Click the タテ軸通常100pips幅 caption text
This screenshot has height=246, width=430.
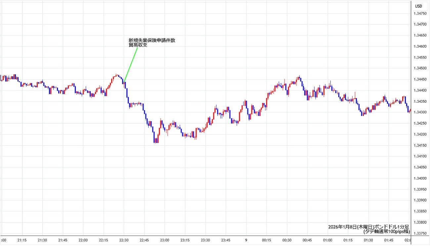click(x=386, y=231)
